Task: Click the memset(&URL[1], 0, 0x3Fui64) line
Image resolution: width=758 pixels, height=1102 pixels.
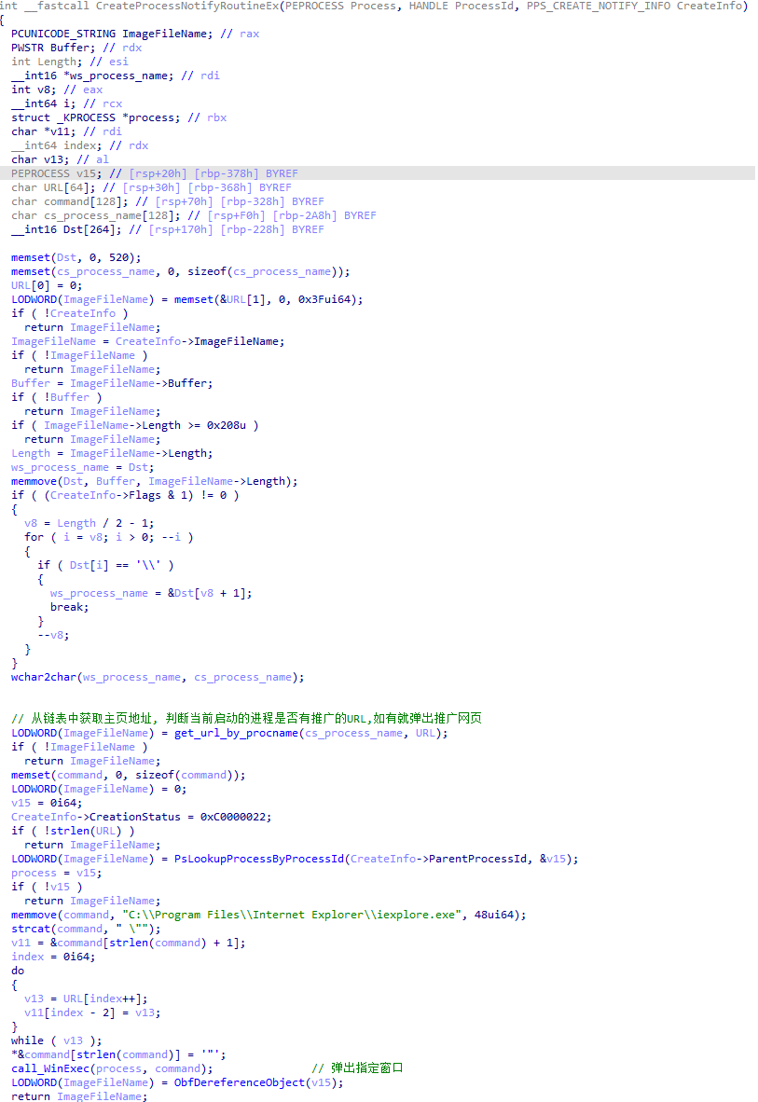Action: pos(187,299)
